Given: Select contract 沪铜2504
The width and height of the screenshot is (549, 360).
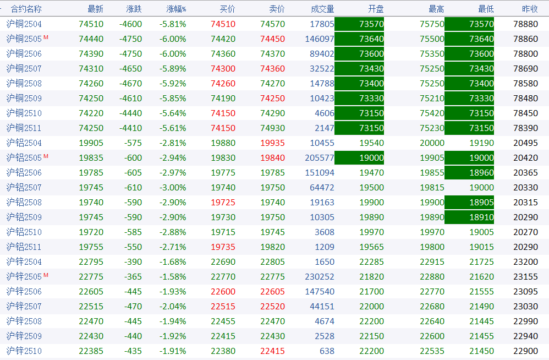Looking at the screenshot, I should 24,24.
